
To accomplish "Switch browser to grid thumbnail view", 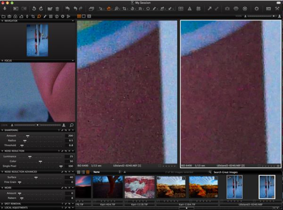I will [79, 172].
